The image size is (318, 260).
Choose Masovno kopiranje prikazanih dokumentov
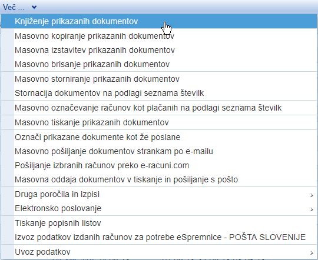click(x=159, y=36)
